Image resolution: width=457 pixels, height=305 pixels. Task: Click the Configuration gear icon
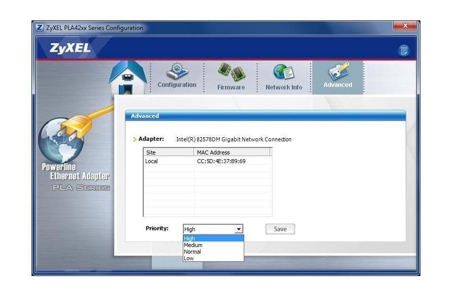177,71
